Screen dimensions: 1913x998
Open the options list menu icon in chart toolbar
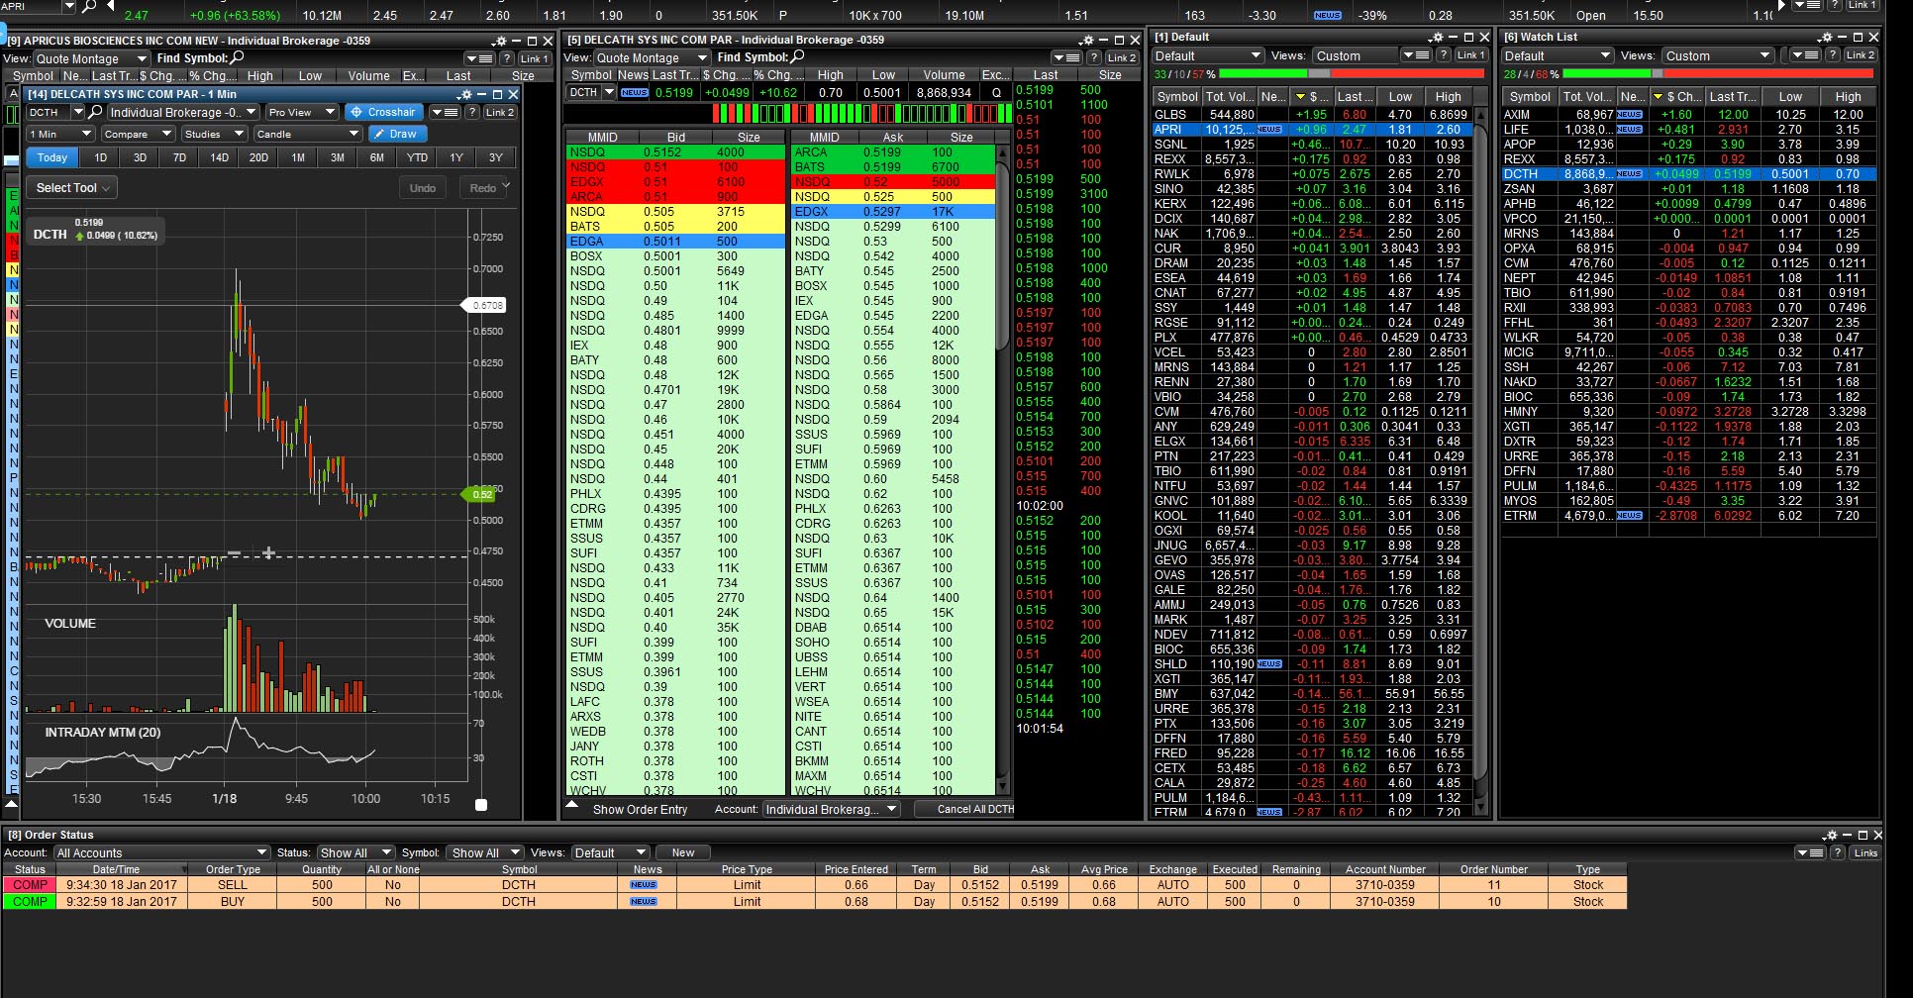coord(445,113)
